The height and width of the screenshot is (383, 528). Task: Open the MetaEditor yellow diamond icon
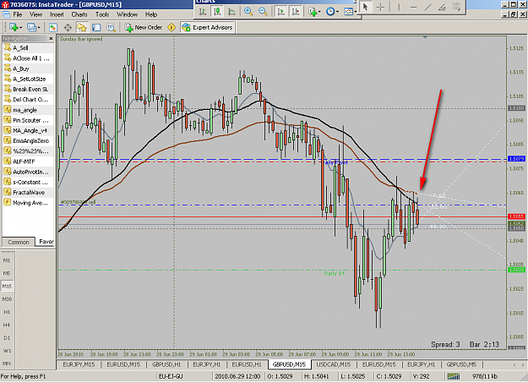click(171, 27)
